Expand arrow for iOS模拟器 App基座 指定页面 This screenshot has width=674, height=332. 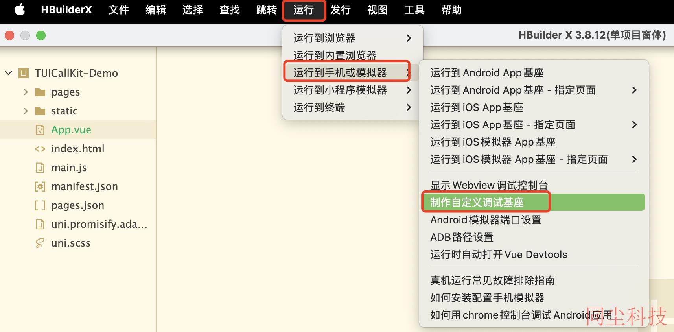tap(634, 159)
